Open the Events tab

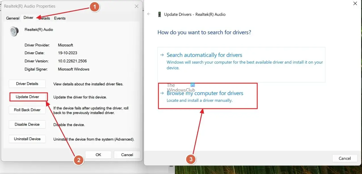(60, 18)
